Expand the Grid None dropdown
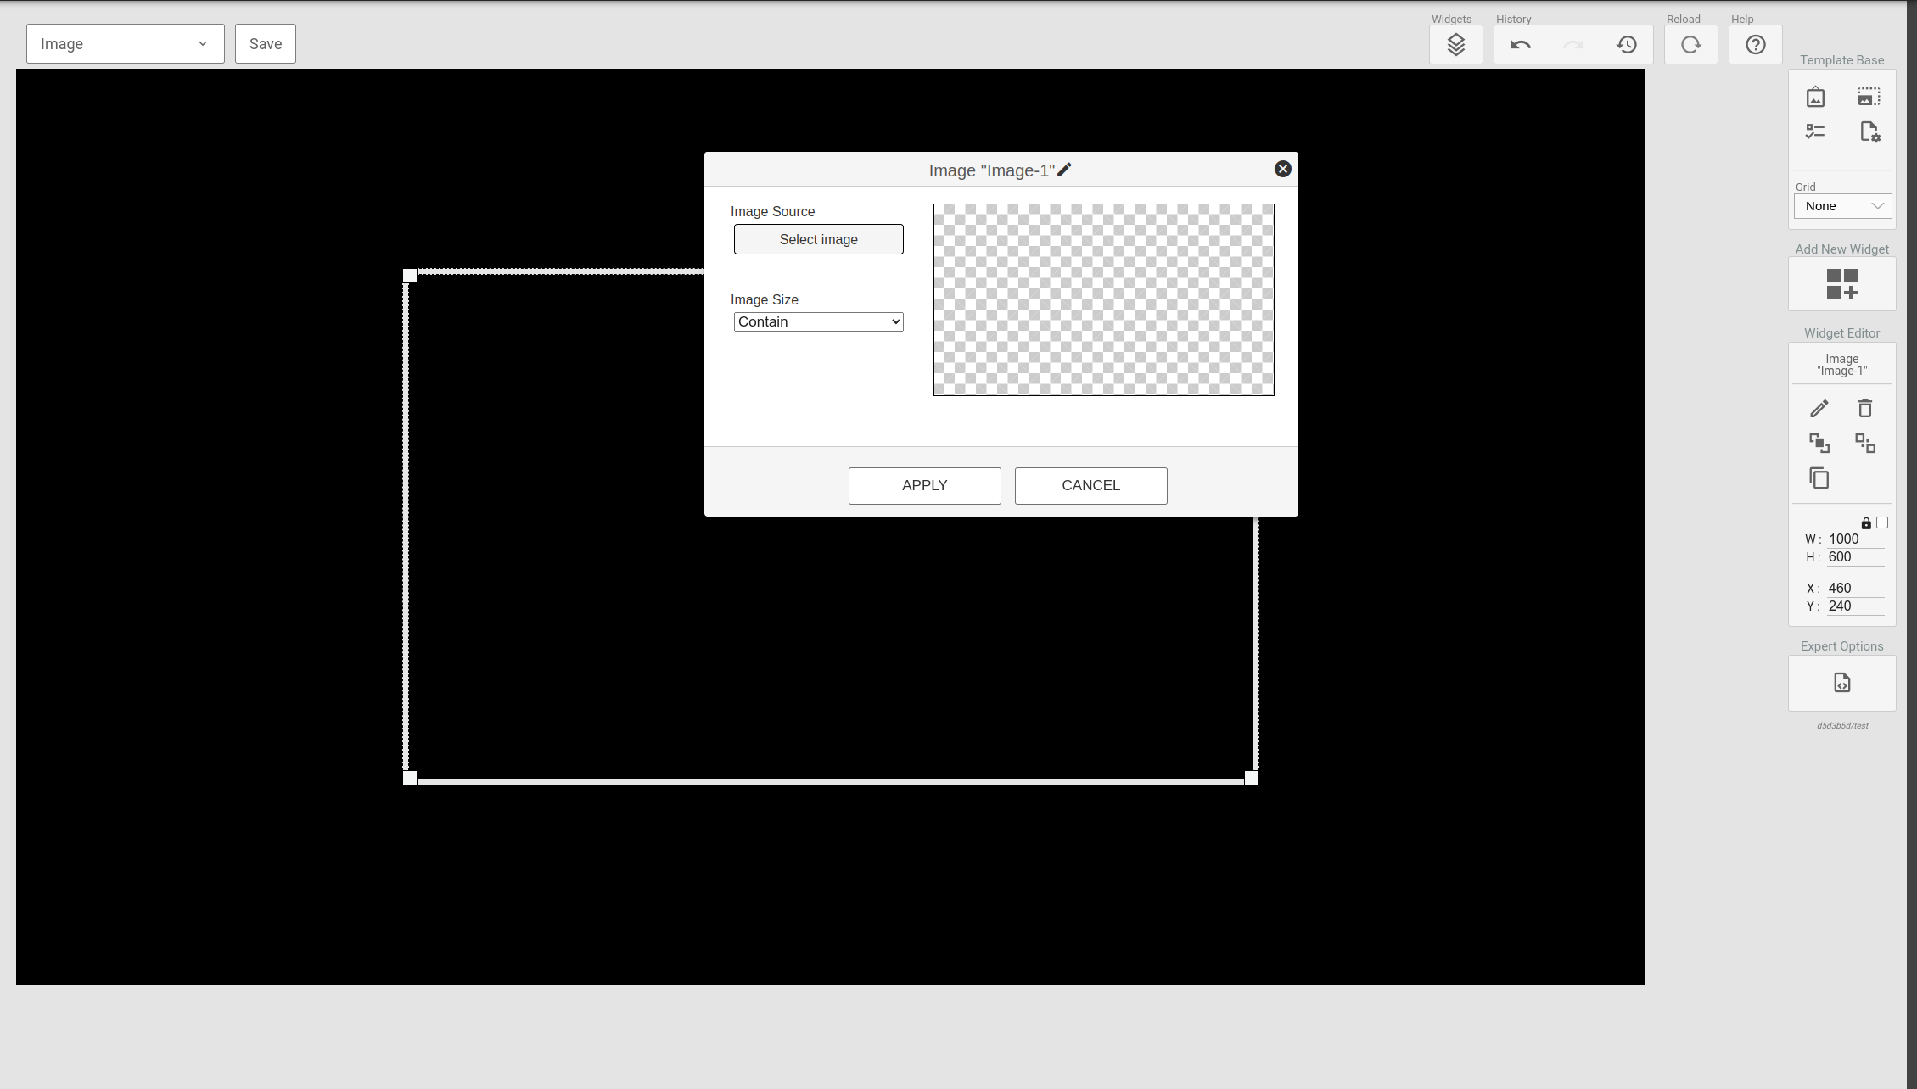This screenshot has height=1089, width=1917. coord(1842,206)
